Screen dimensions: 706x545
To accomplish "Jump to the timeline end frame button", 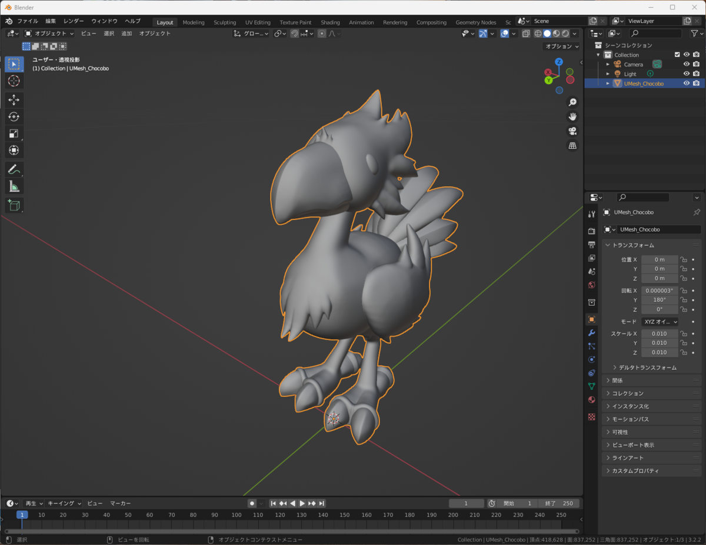I will click(322, 503).
